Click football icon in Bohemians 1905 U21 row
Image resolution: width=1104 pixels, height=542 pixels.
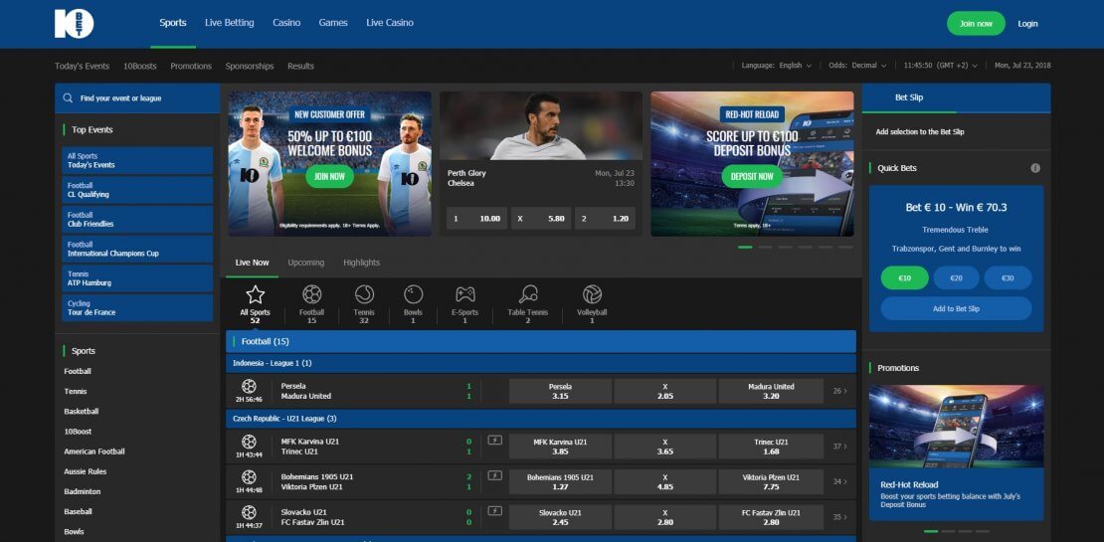(x=249, y=477)
